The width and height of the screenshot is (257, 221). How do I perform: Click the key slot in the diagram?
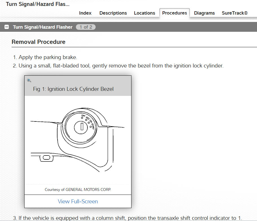pos(82,127)
